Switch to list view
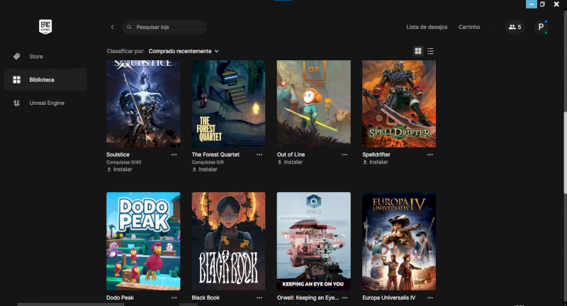 click(430, 51)
